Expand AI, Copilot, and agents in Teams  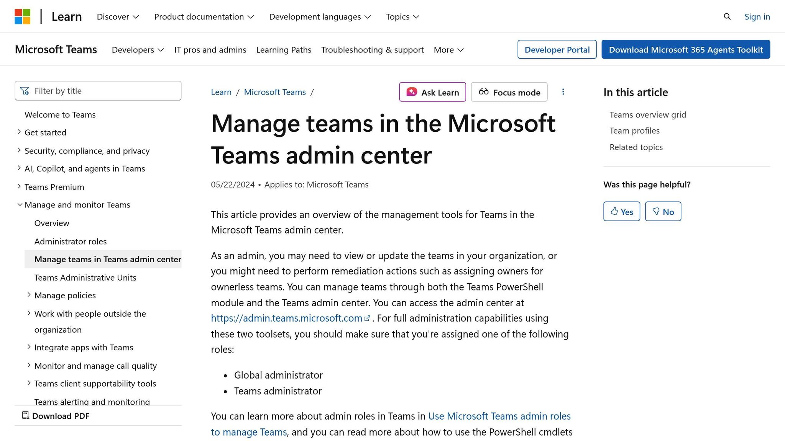click(x=19, y=168)
